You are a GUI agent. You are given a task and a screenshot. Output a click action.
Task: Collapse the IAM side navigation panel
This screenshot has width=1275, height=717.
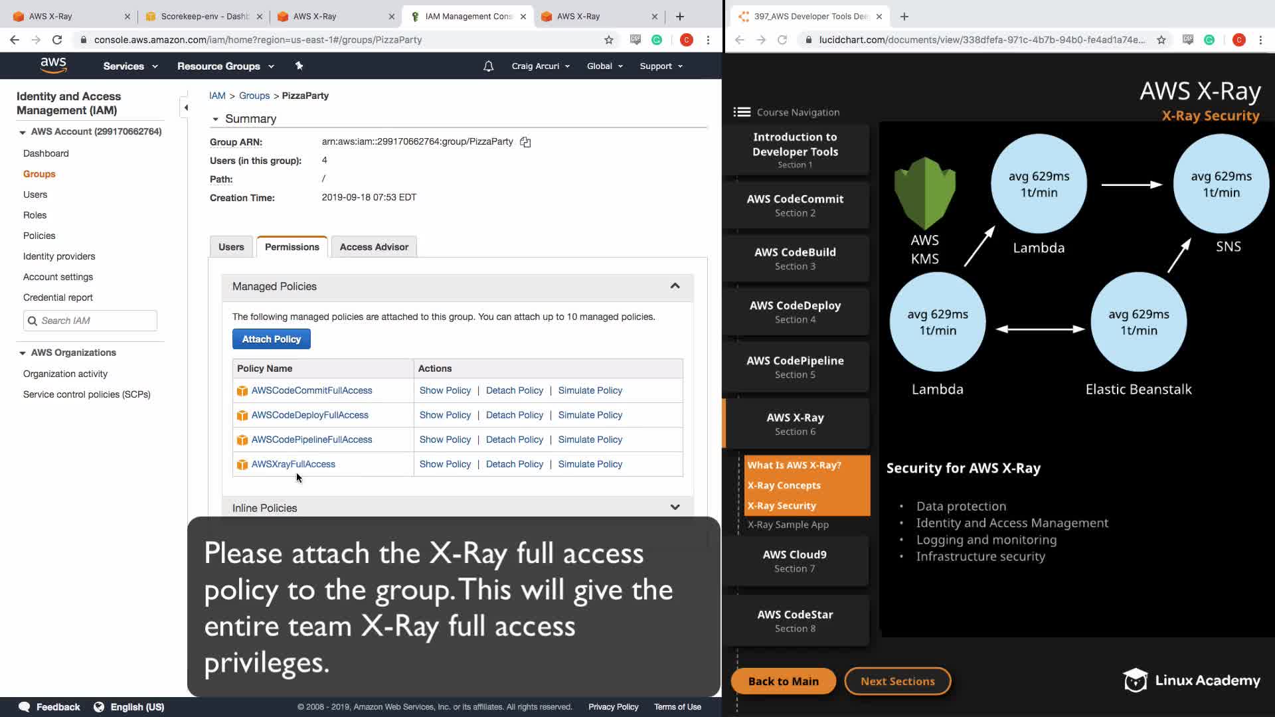[185, 107]
